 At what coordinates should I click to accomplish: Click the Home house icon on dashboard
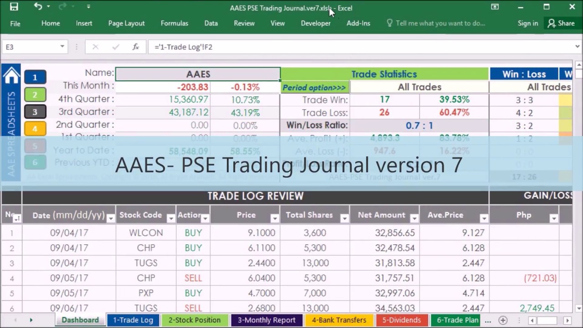[11, 75]
